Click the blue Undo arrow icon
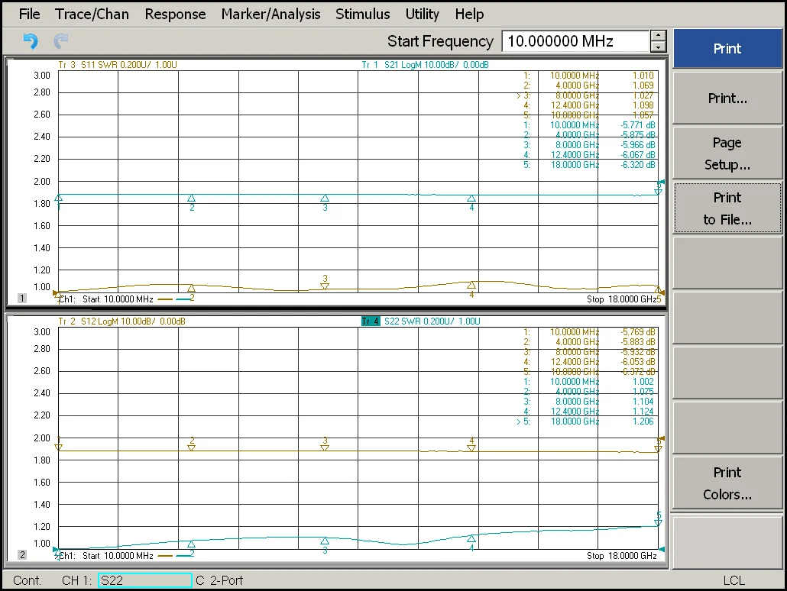The image size is (787, 591). point(31,40)
